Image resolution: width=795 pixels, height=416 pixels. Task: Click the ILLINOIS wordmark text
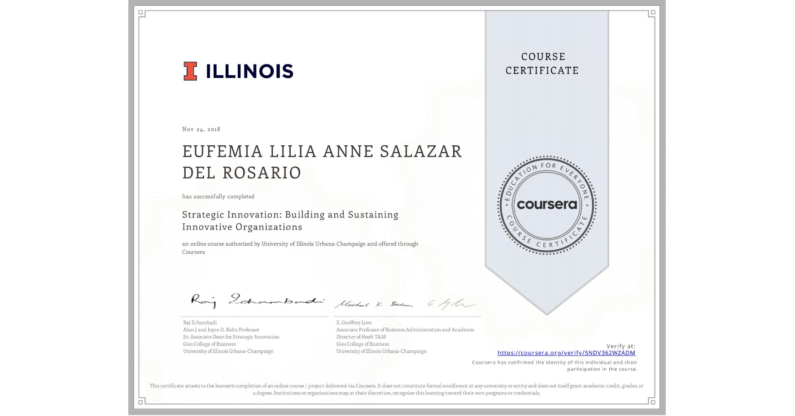[x=249, y=71]
